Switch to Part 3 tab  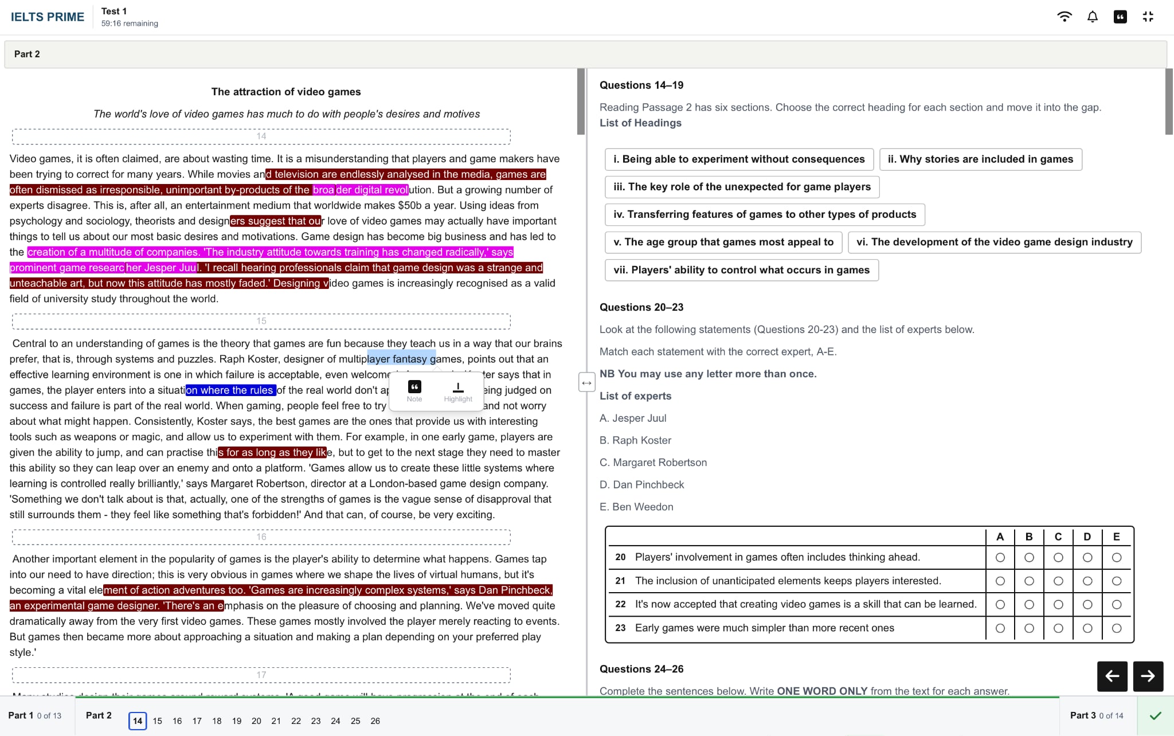[1097, 715]
